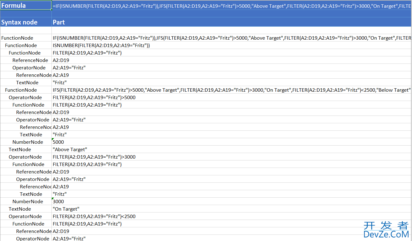
Task: Click the "Above Target" part cell
Action: tap(232, 149)
